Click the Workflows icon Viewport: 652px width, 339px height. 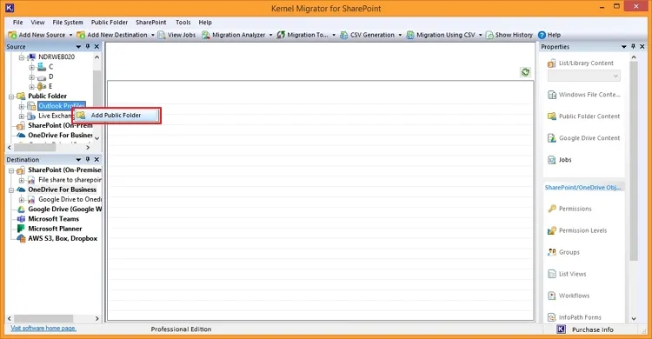(x=552, y=296)
